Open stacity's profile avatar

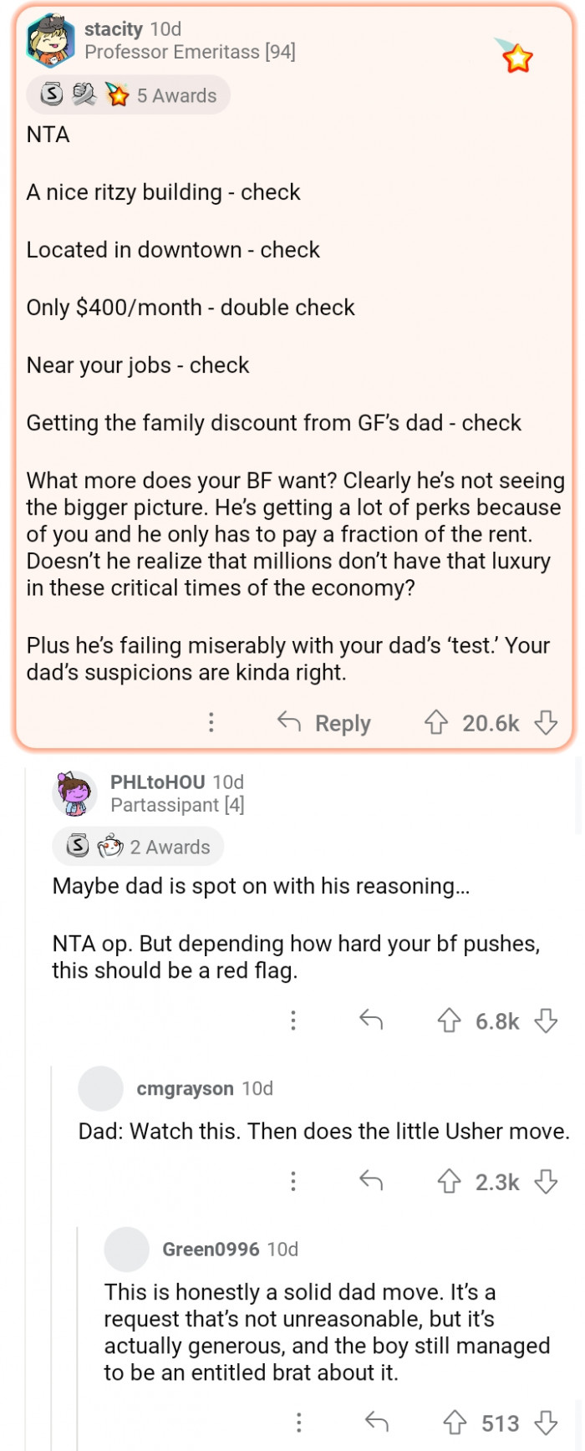[x=50, y=40]
